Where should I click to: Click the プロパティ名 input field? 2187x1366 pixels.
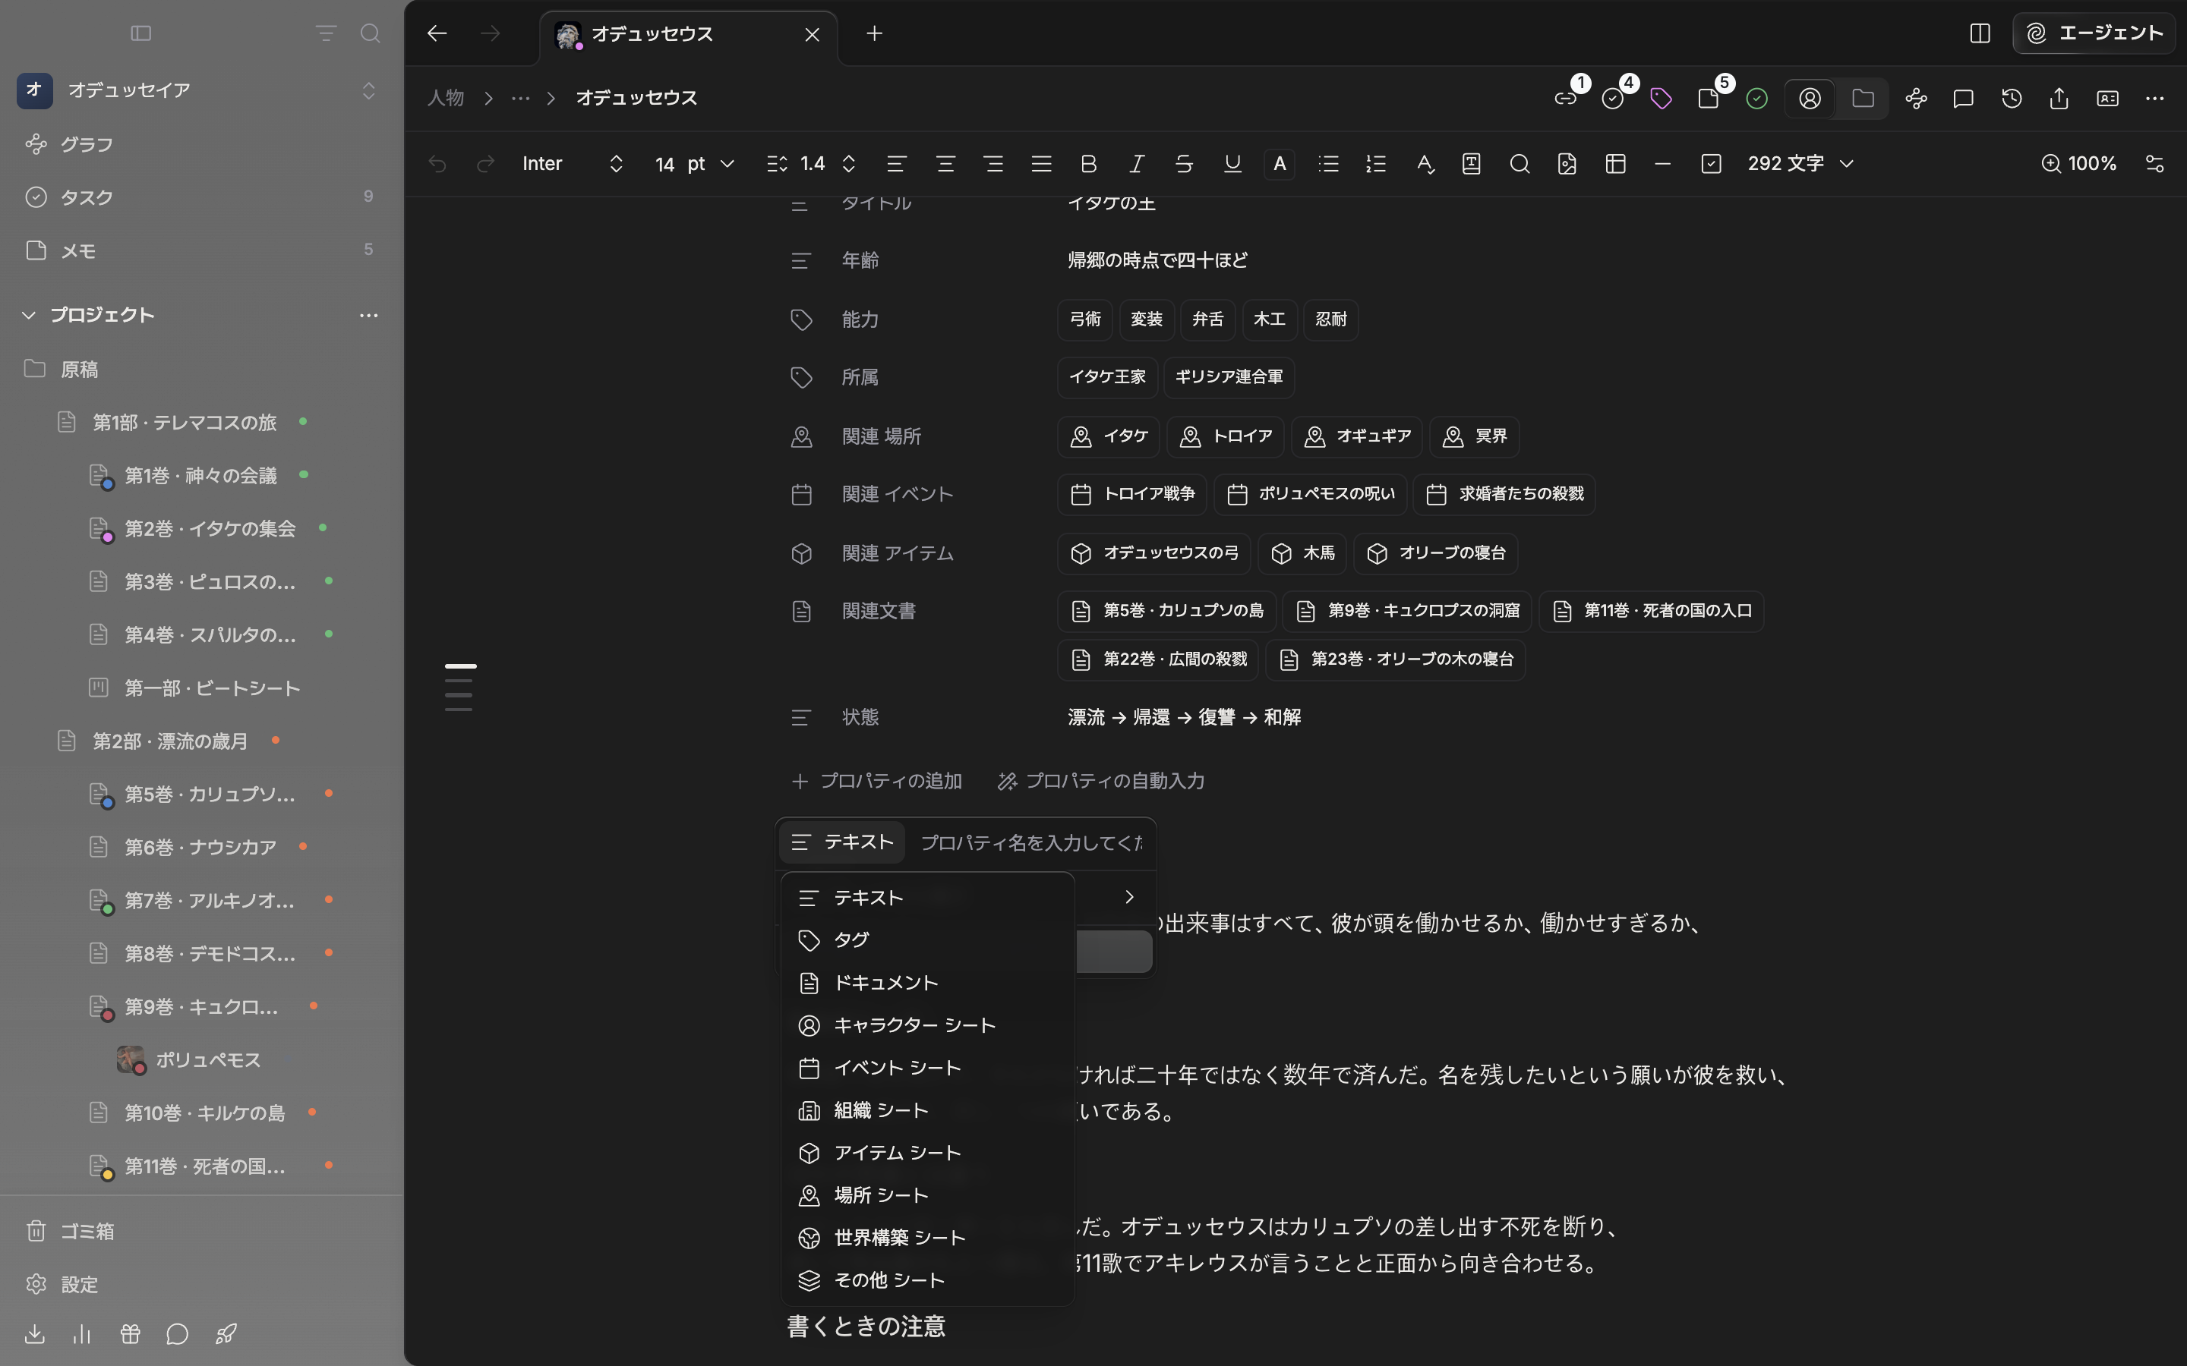1030,842
